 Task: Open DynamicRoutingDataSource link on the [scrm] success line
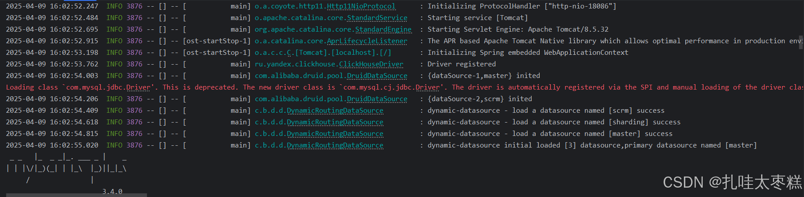click(x=335, y=111)
